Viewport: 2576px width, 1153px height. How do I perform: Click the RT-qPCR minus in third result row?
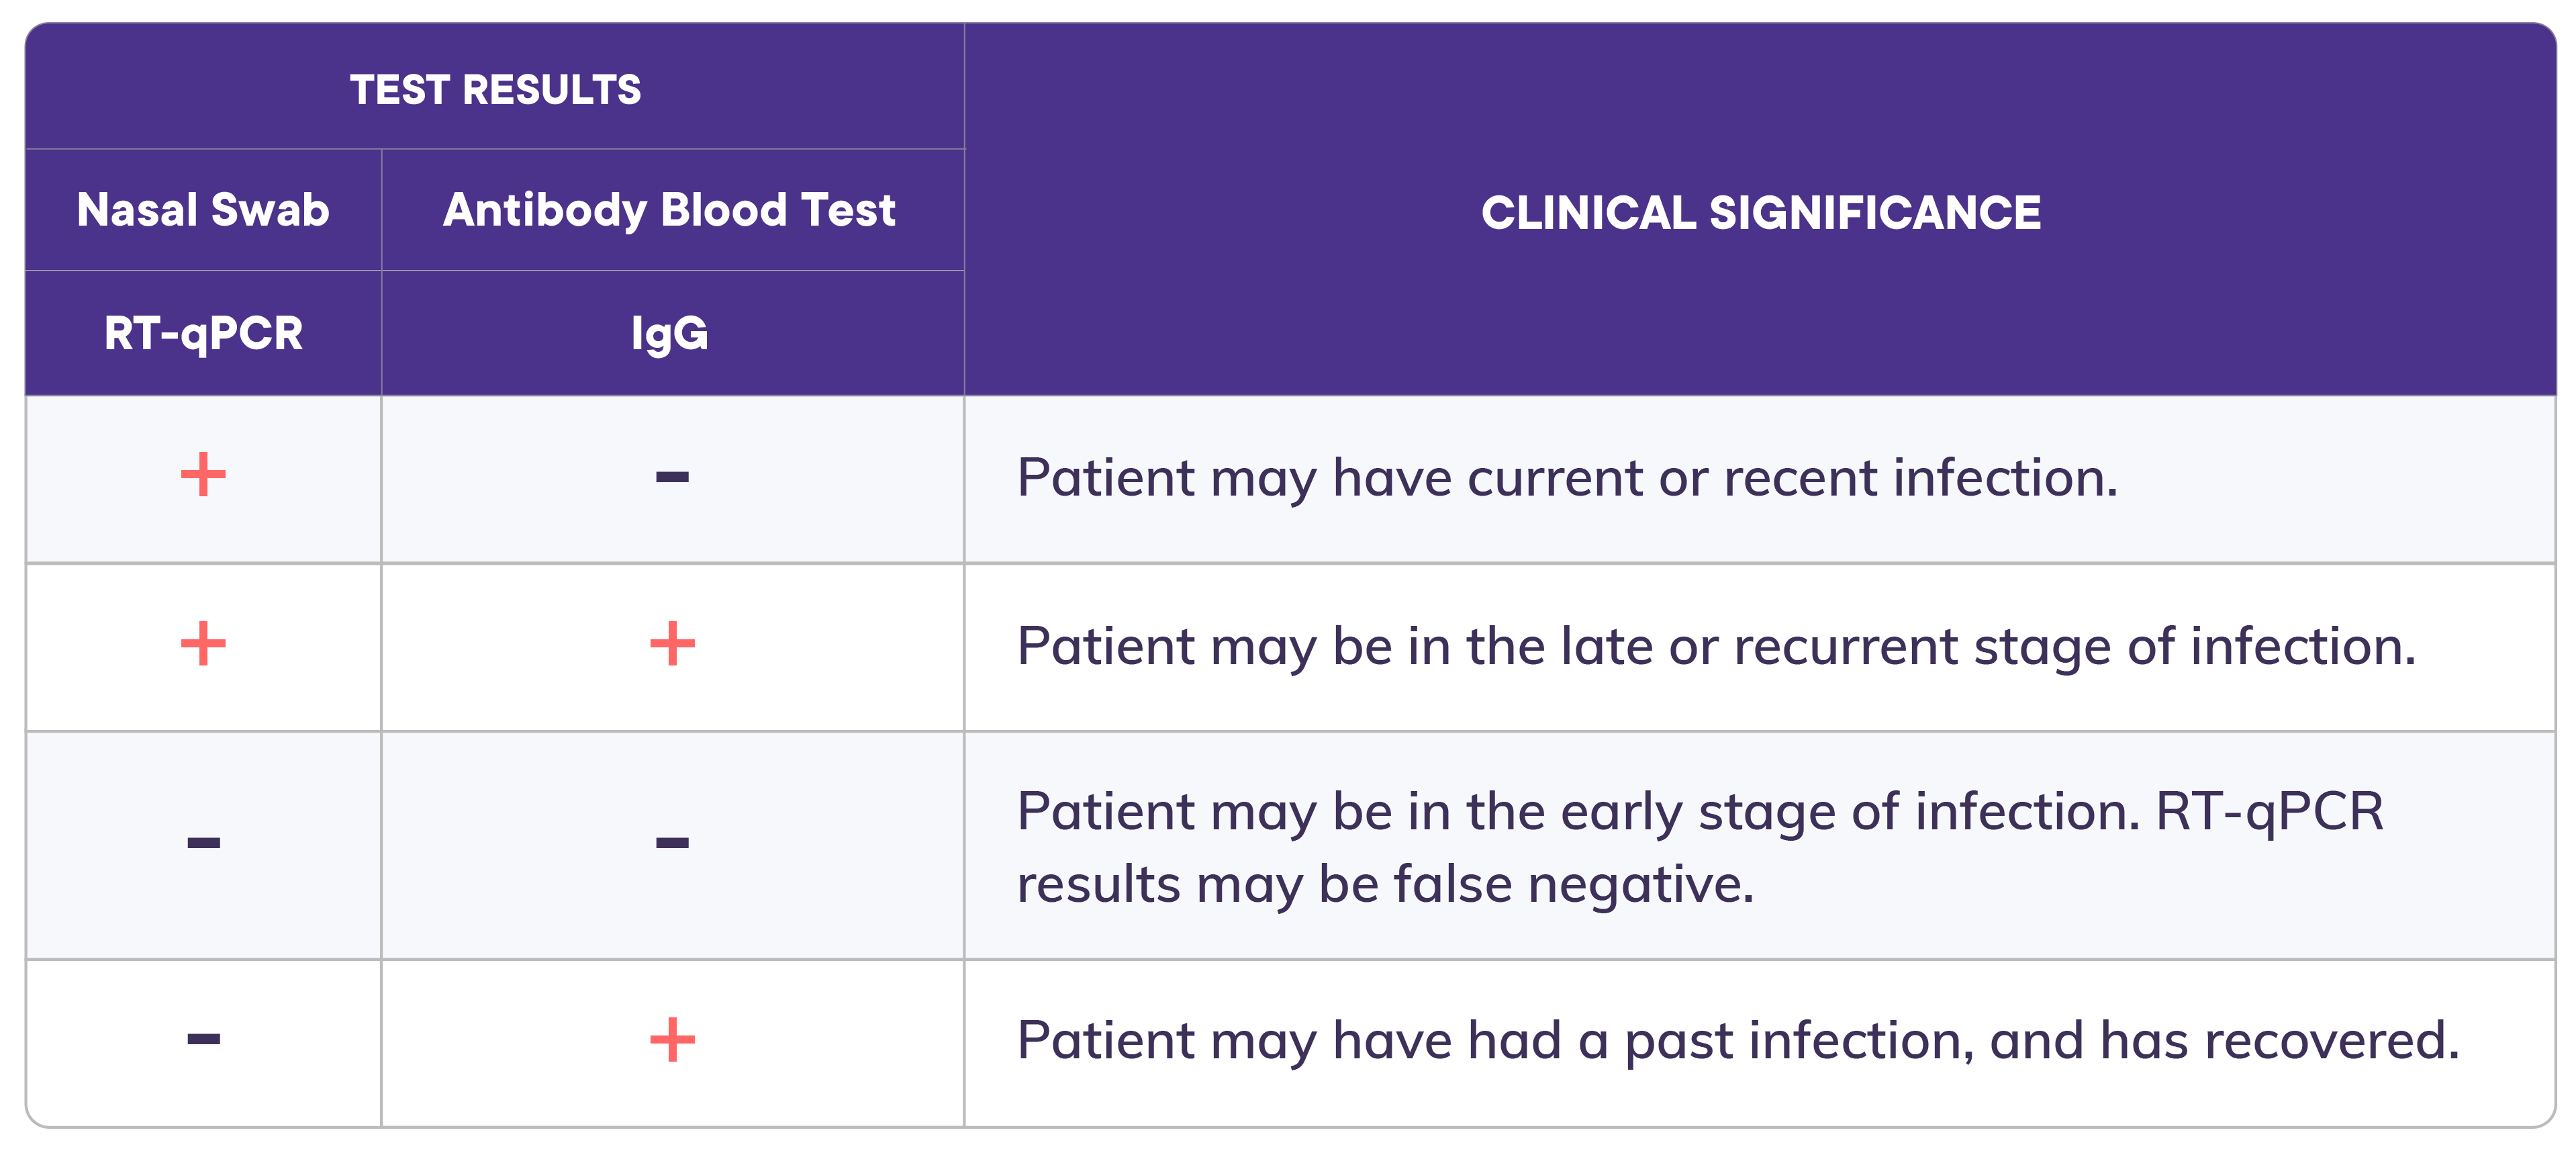[x=203, y=843]
